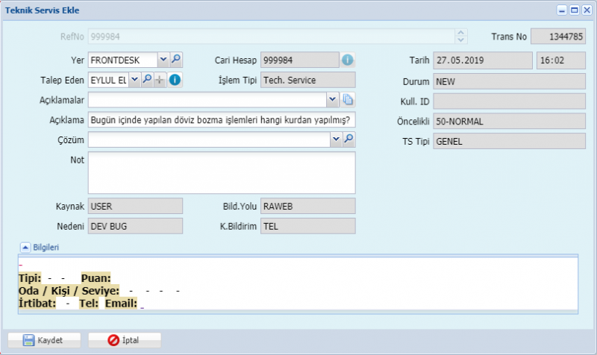This screenshot has height=355, width=597.
Task: Increment RefNo with stepper up arrow
Action: tap(460, 33)
